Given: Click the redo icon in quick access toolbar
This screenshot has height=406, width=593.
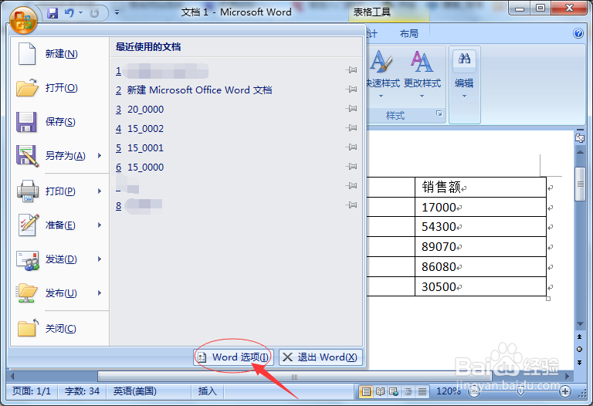Looking at the screenshot, I should point(94,13).
